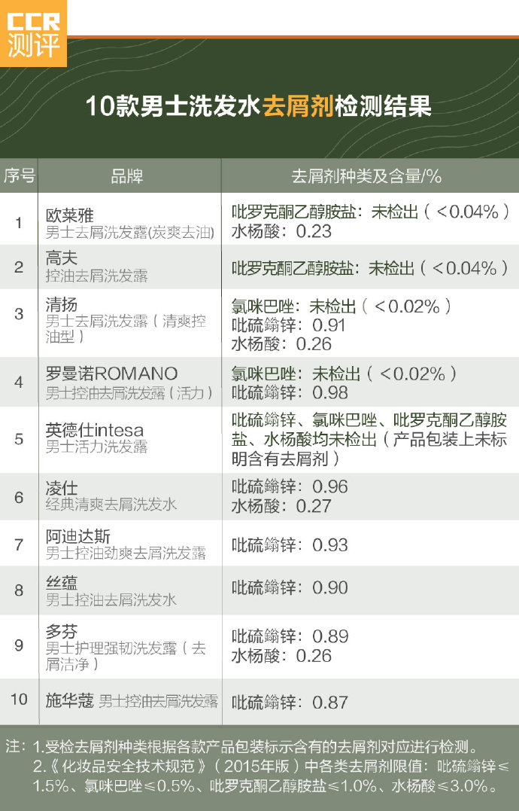Click brand name 施华蔻
519x811 pixels.
70,700
